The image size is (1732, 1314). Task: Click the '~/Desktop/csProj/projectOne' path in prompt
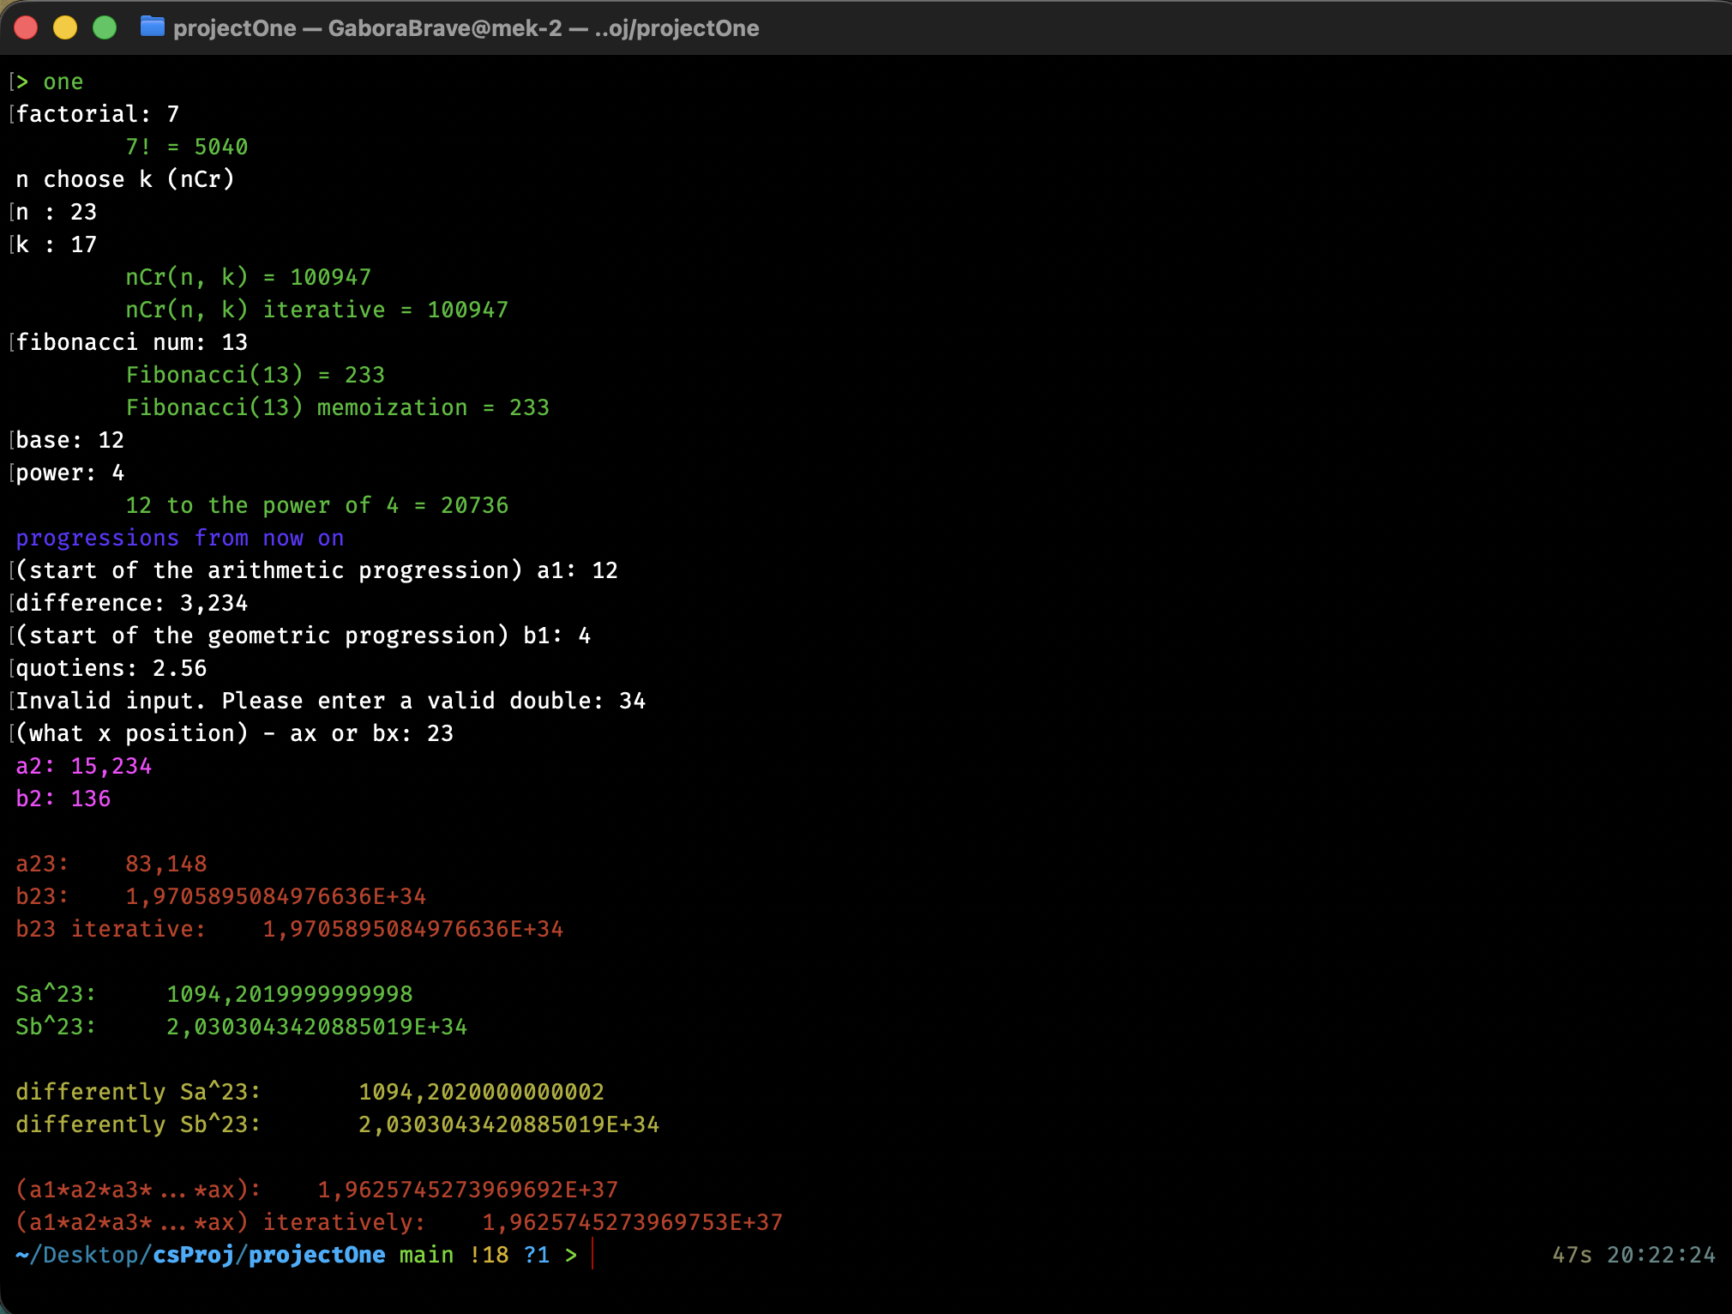(200, 1255)
